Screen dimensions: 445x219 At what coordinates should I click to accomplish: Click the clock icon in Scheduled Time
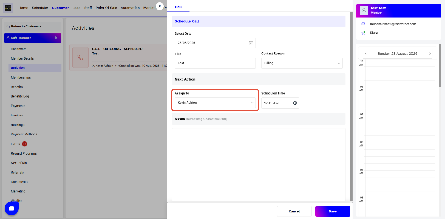[295, 103]
